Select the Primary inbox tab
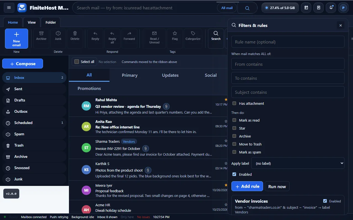The height and width of the screenshot is (220, 353). (x=130, y=75)
